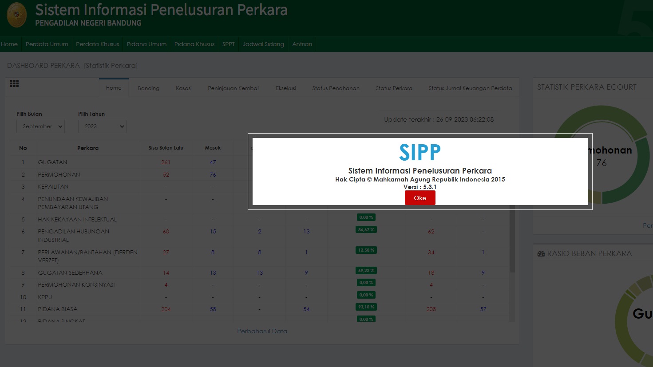
Task: Switch to the Status Penahanan tab
Action: coord(336,88)
